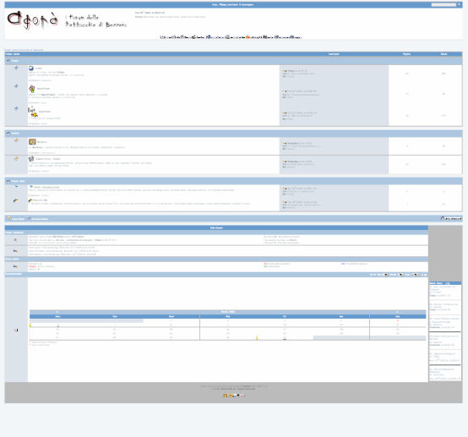Screen dimensions: 468x437
Task: Open the third calendar year dropdown
Action: (414, 275)
